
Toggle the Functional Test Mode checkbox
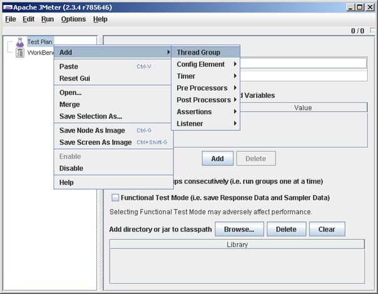[115, 197]
